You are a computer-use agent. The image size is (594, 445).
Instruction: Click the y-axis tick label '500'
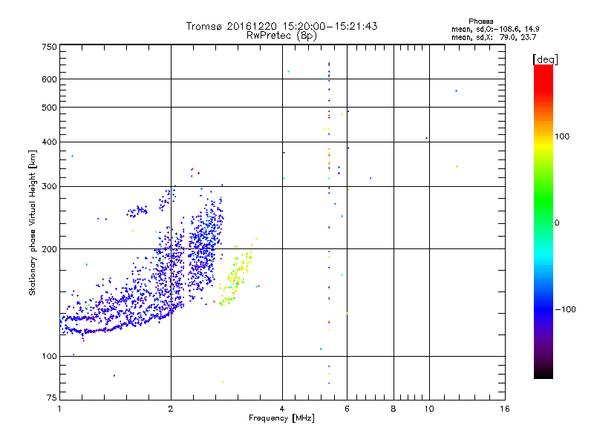point(49,108)
